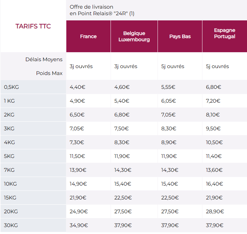Click the 30KG weight row label
This screenshot has height=234, width=247.
click(11, 225)
